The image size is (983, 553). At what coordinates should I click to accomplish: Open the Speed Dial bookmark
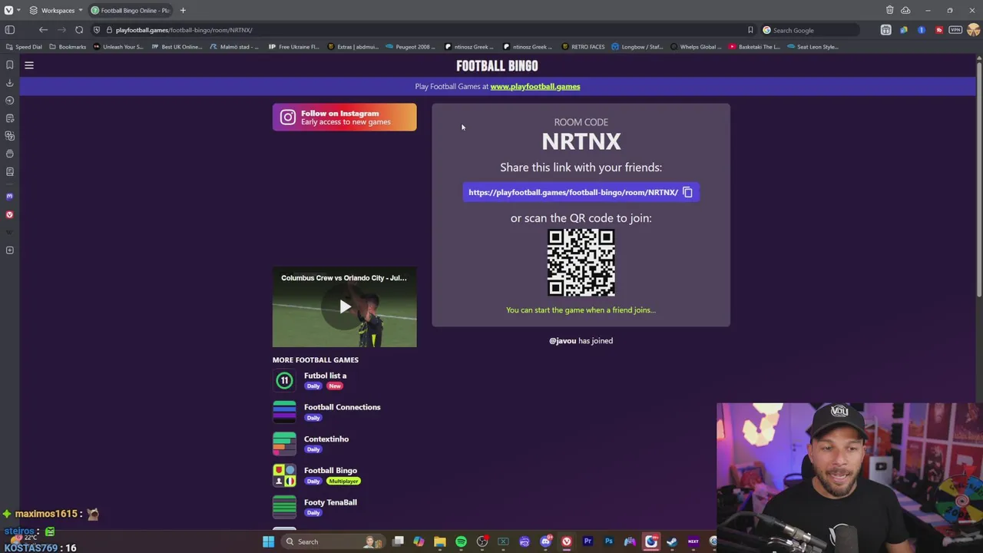[x=24, y=47]
